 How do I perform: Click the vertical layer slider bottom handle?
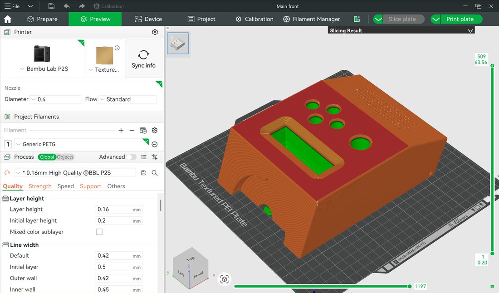492,254
